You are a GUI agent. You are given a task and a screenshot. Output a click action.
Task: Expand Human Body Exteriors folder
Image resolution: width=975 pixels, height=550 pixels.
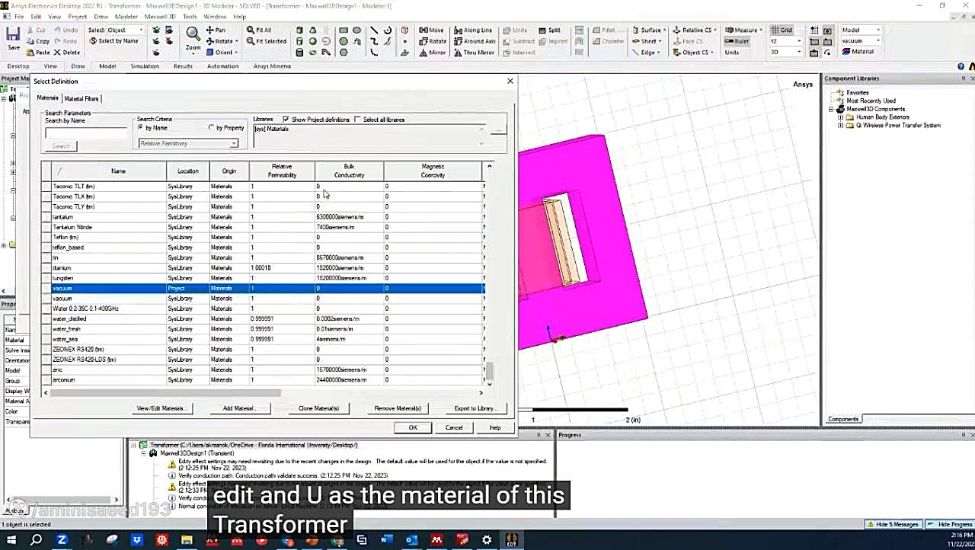pyautogui.click(x=841, y=117)
